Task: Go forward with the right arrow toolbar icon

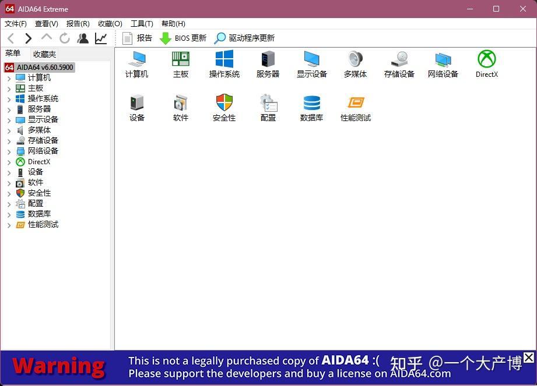Action: (28, 38)
